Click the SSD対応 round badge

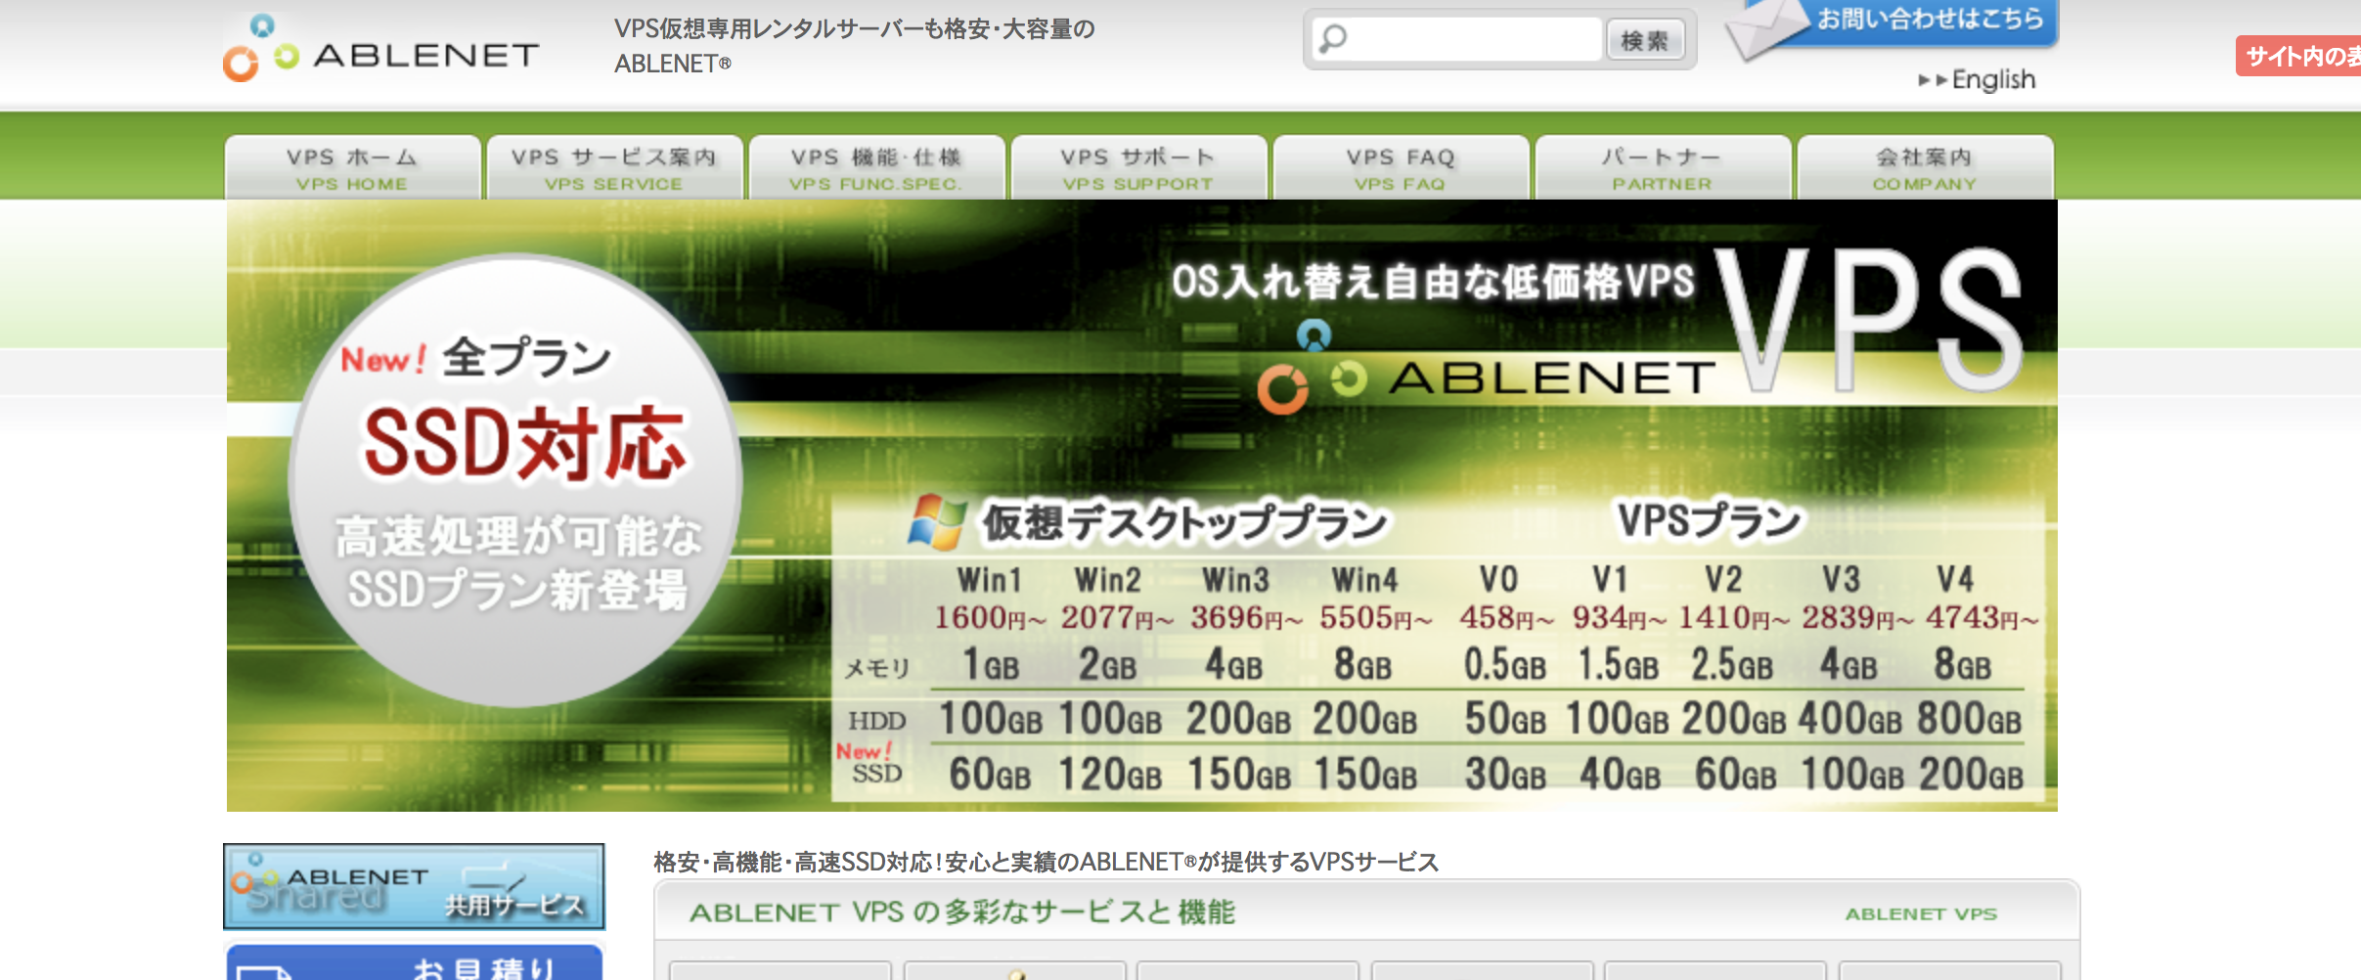(515, 479)
